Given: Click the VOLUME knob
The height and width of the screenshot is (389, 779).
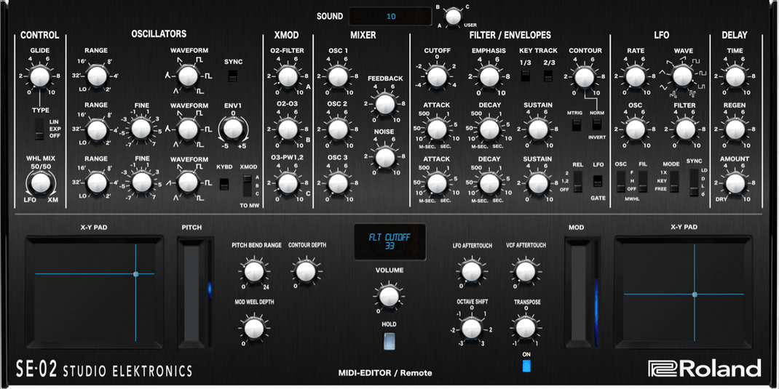Looking at the screenshot, I should point(389,297).
